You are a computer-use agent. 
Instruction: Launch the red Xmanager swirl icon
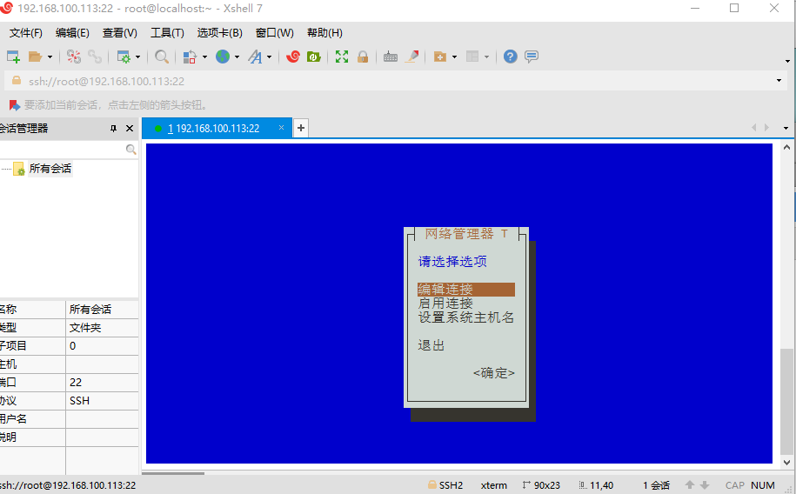[293, 57]
